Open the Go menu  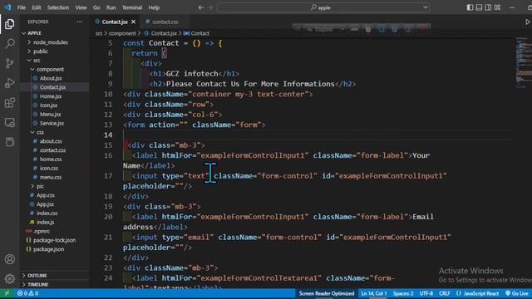(96, 7)
